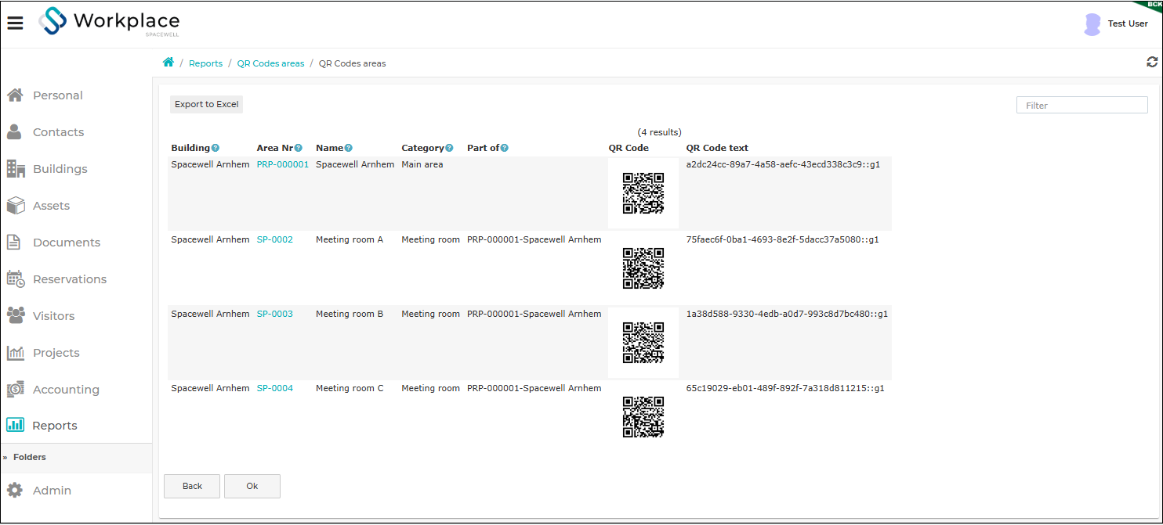Open help icon next to Area Nr column
Screen dimensions: 1163x525
tap(299, 148)
